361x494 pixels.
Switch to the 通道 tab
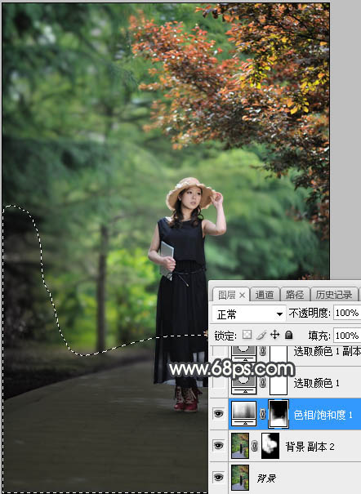(265, 295)
